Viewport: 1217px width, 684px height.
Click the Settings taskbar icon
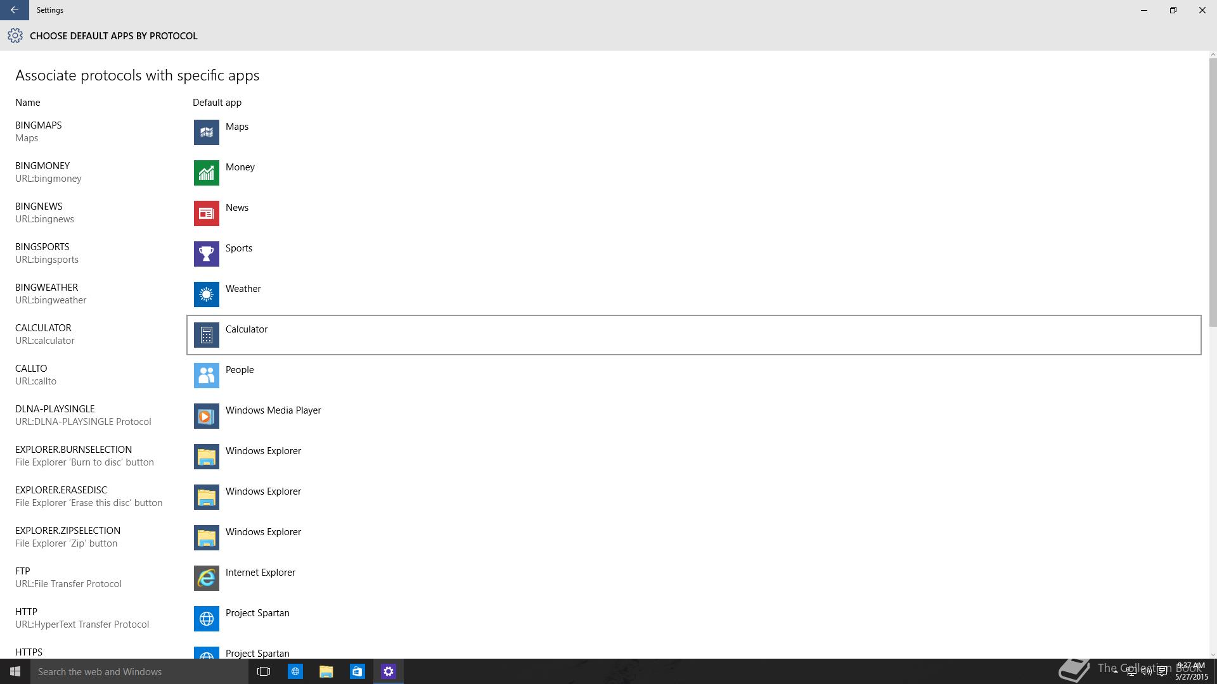tap(388, 671)
